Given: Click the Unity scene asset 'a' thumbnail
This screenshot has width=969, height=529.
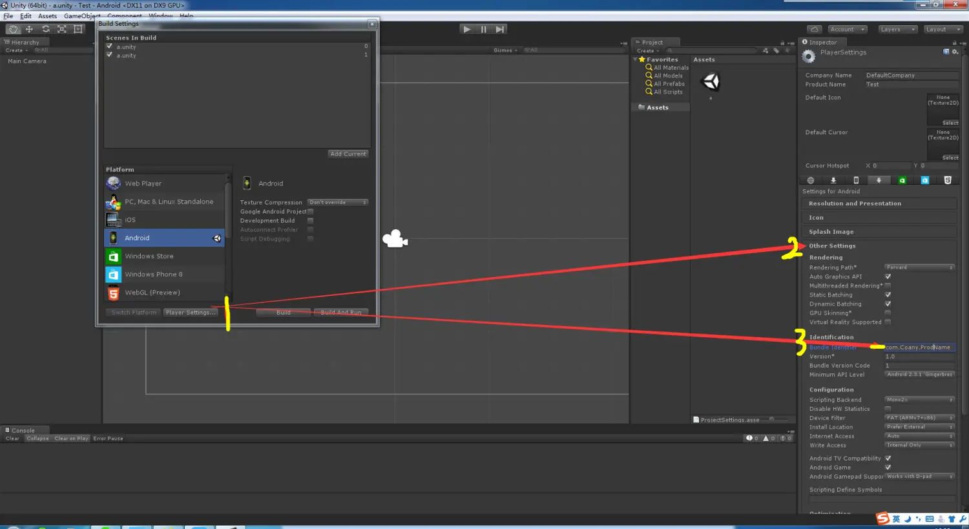Looking at the screenshot, I should pyautogui.click(x=711, y=81).
